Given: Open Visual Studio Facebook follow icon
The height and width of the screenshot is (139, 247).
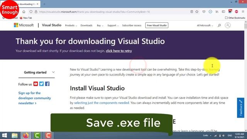Looking at the screenshot, I should click(x=47, y=84).
